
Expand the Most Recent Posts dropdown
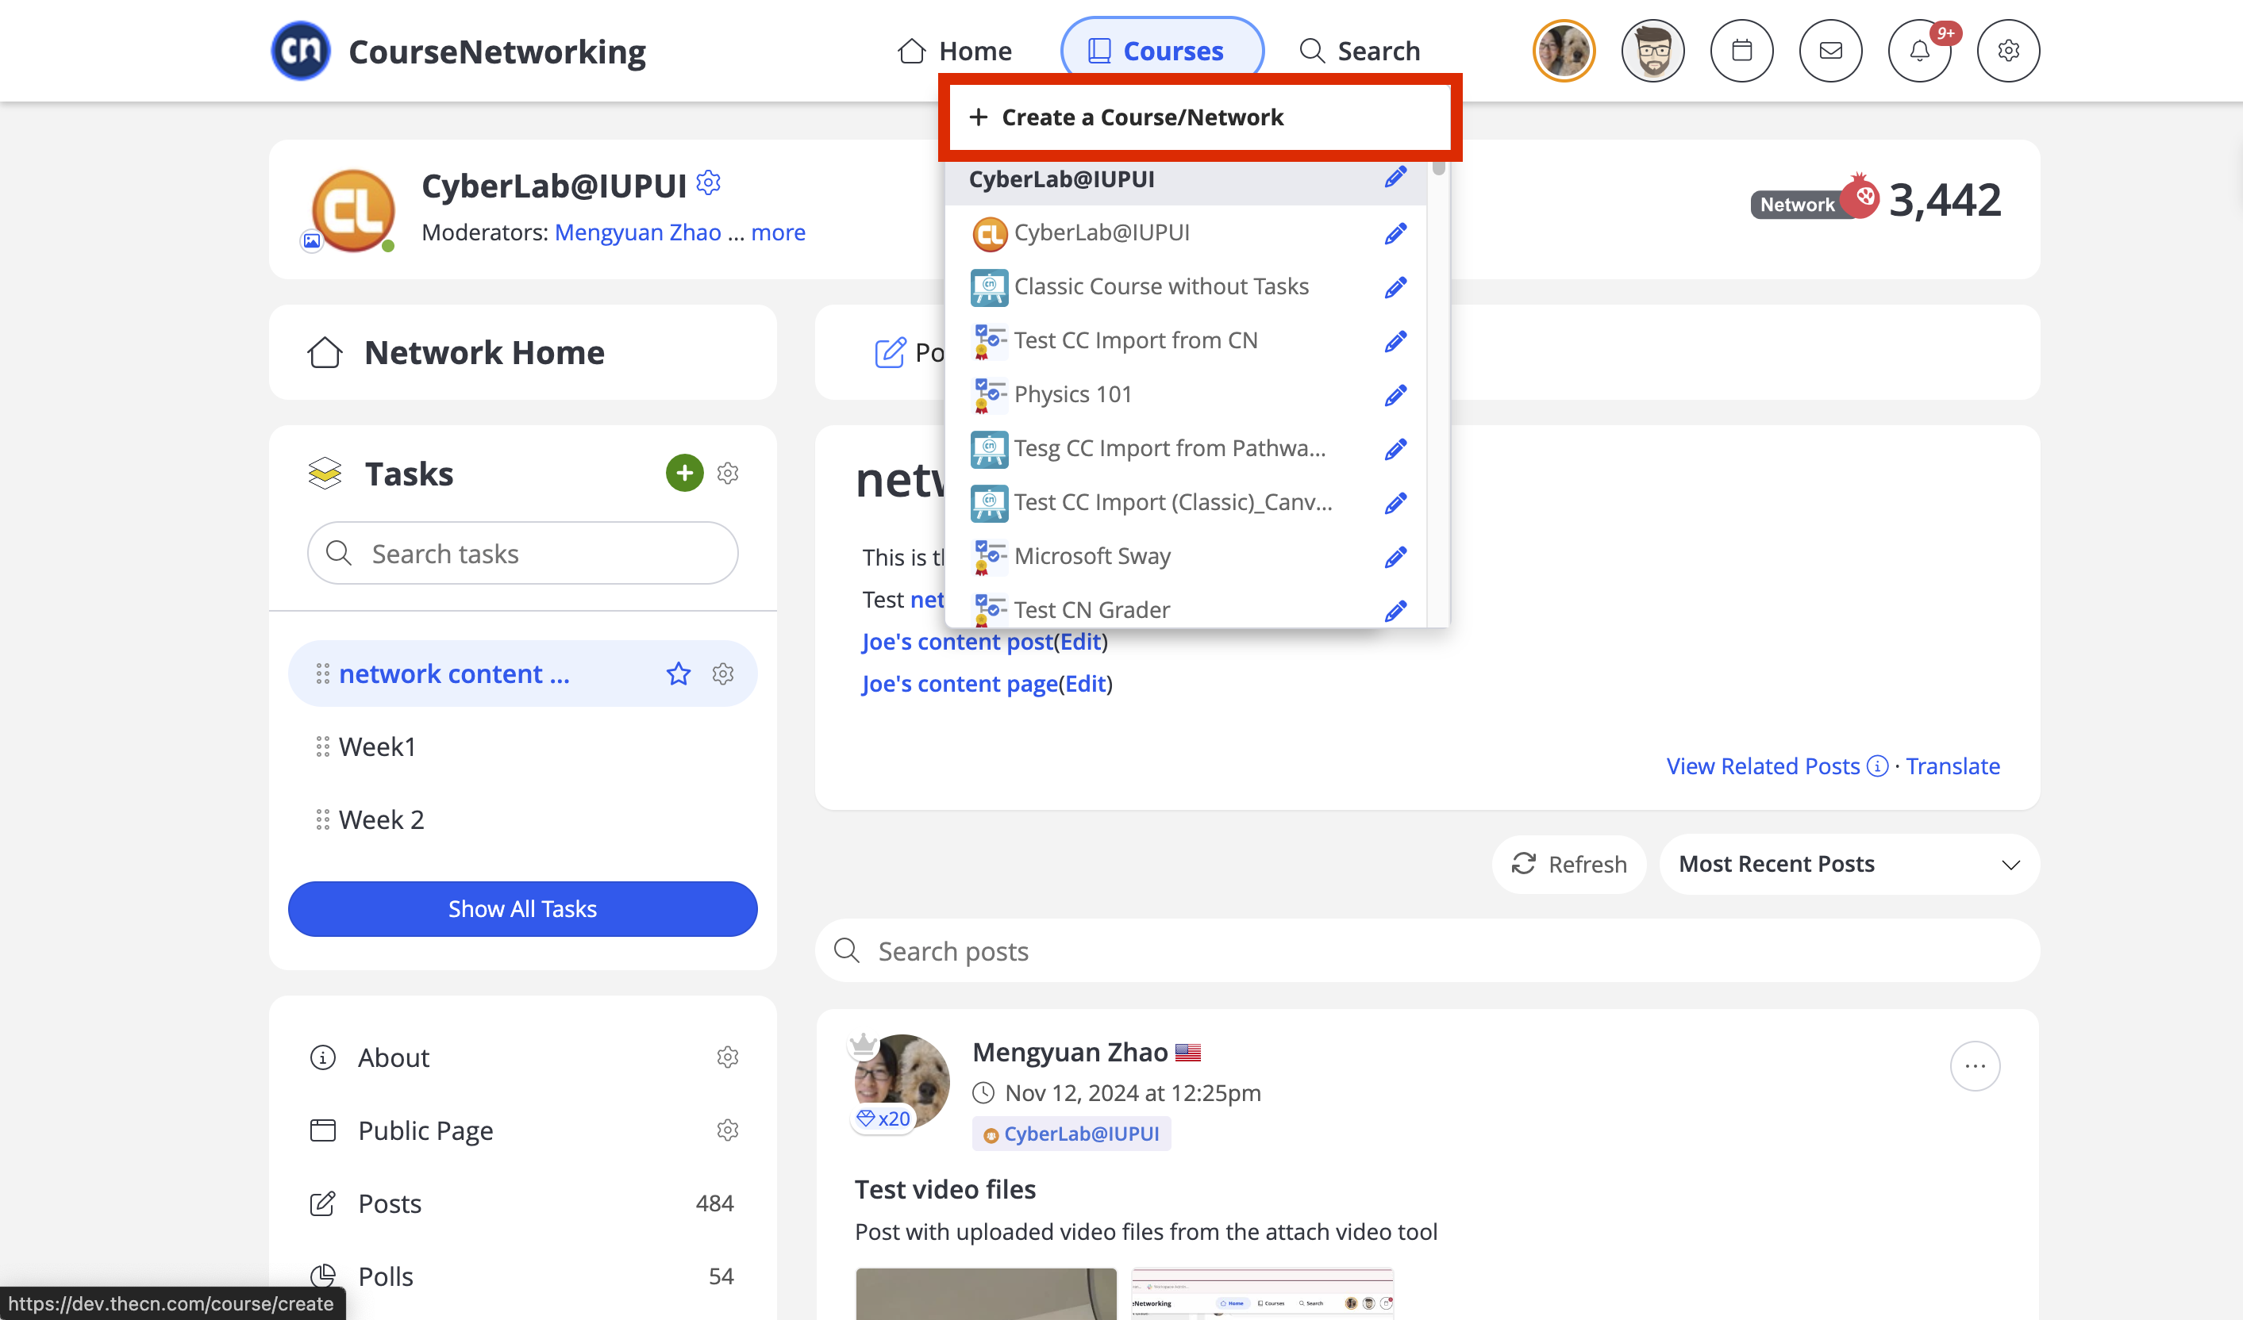pos(1849,864)
